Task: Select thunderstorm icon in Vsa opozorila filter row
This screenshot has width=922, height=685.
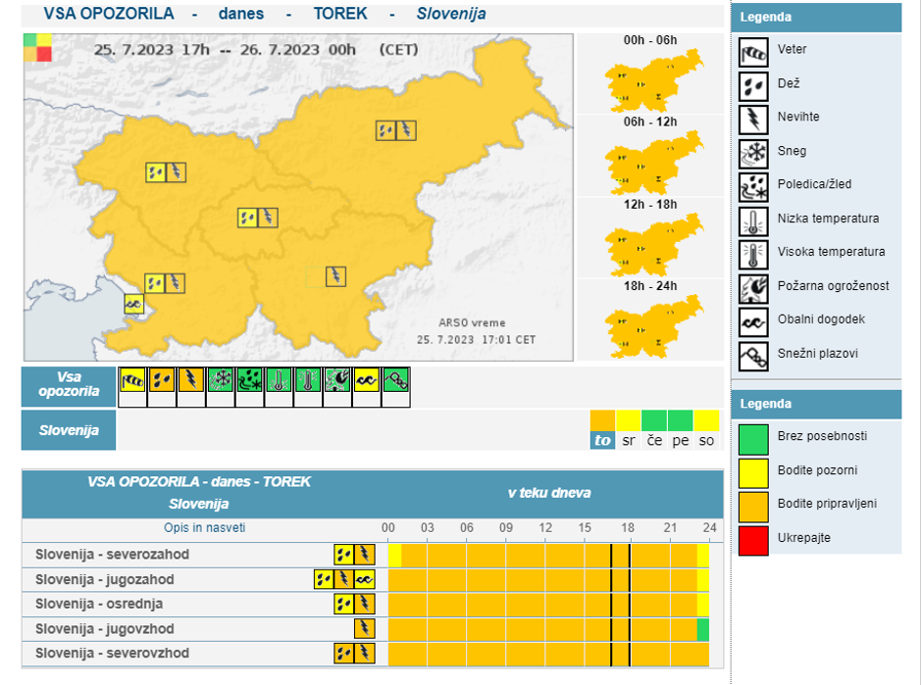Action: click(x=190, y=380)
